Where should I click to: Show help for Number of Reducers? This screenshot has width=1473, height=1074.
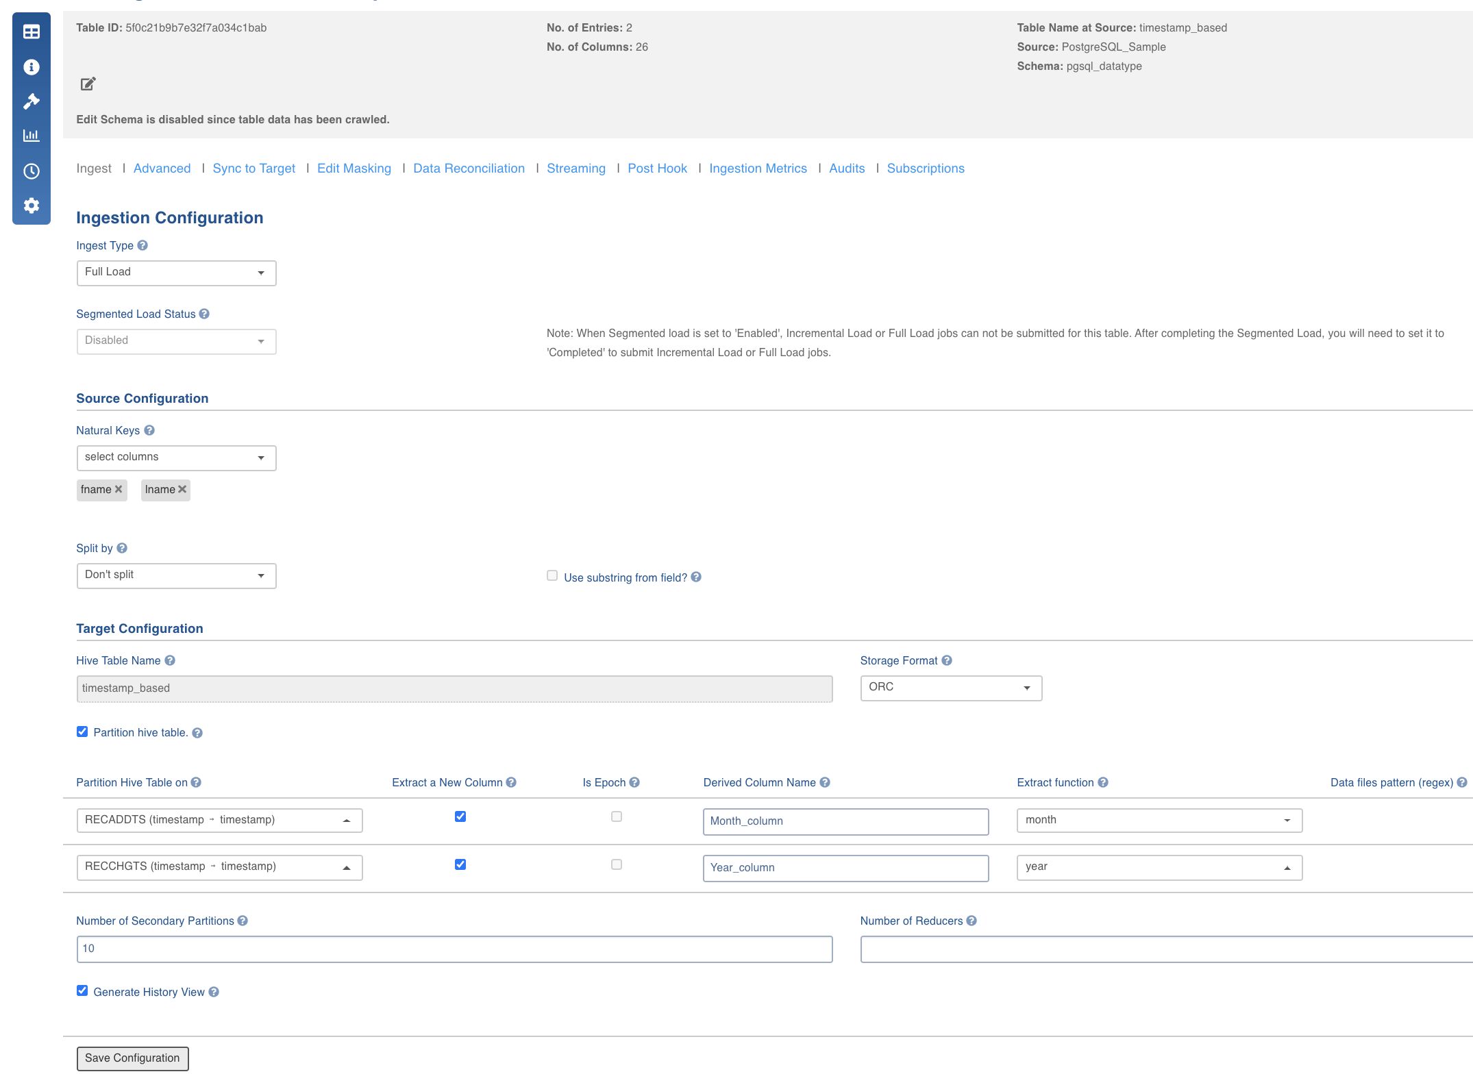[971, 921]
